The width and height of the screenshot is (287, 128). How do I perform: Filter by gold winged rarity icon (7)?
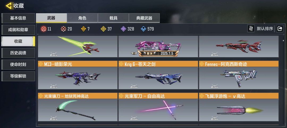pyautogui.click(x=83, y=29)
